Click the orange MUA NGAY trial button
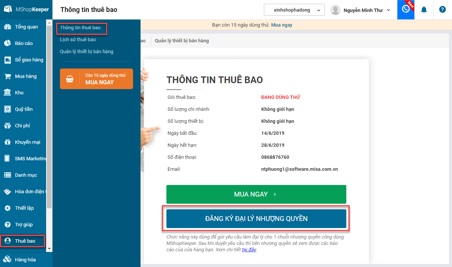The image size is (452, 267). (x=96, y=79)
